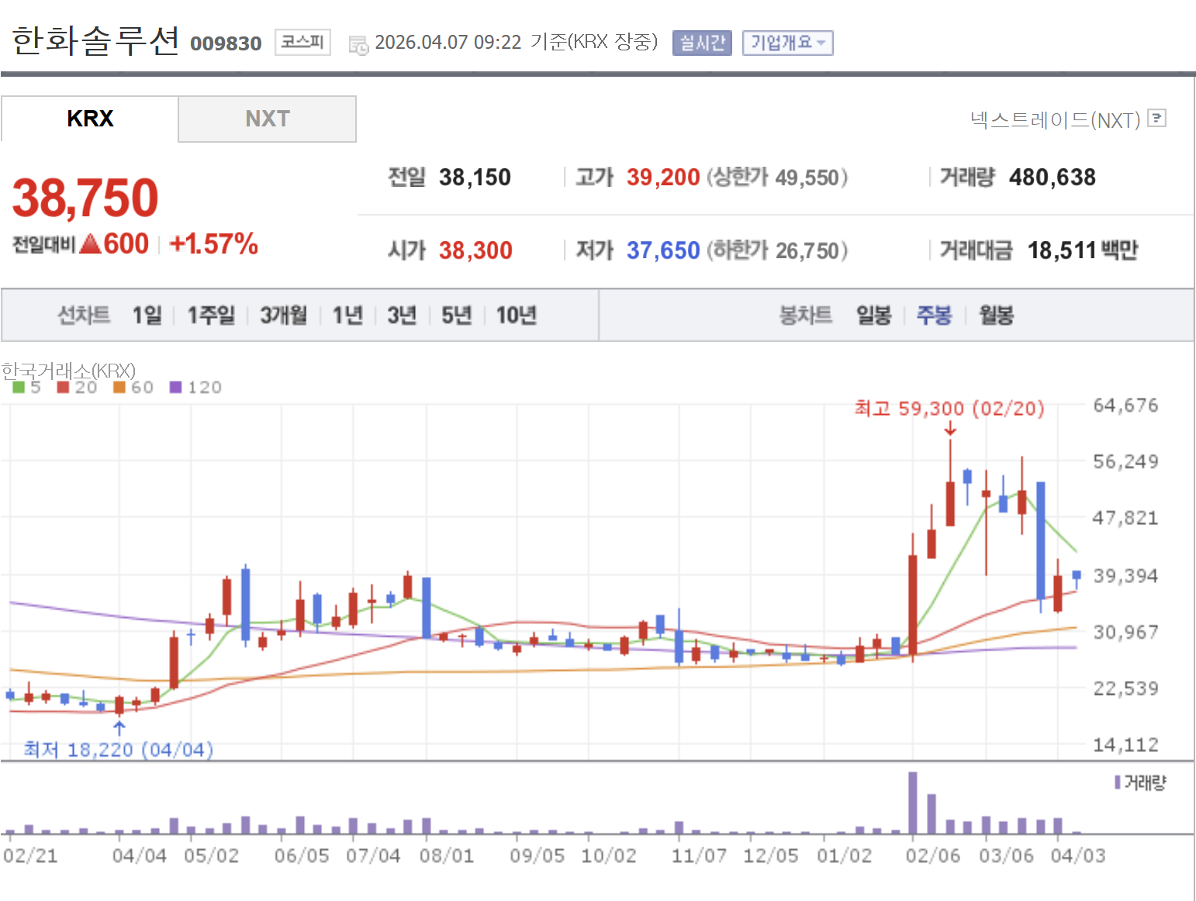Click the 한화솔루션 stock name heading
Viewport: 1196px width, 901px height.
pos(95,40)
